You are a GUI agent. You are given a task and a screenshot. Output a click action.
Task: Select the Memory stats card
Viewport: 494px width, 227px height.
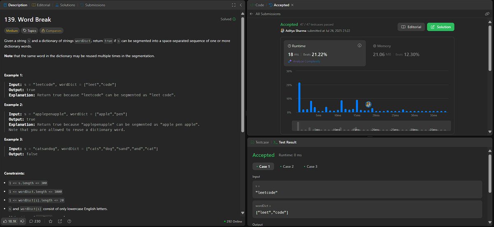tap(410, 53)
